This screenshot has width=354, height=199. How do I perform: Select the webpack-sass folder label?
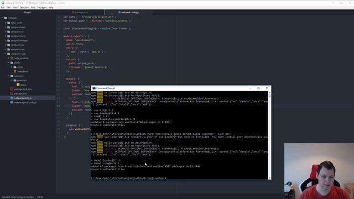coord(18,49)
